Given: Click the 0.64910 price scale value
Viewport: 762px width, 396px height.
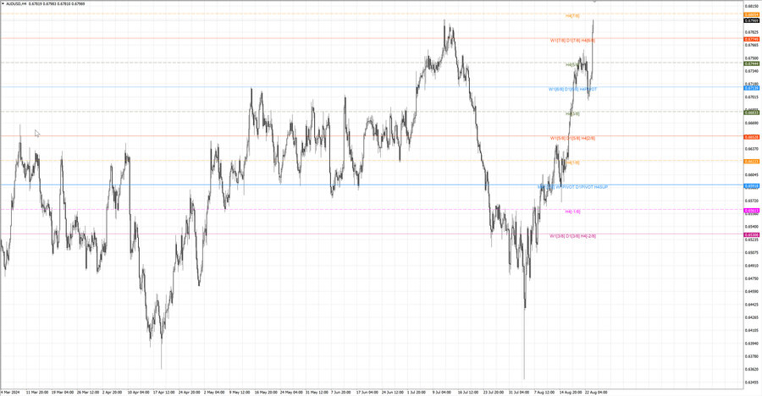Looking at the screenshot, I should pos(752,266).
